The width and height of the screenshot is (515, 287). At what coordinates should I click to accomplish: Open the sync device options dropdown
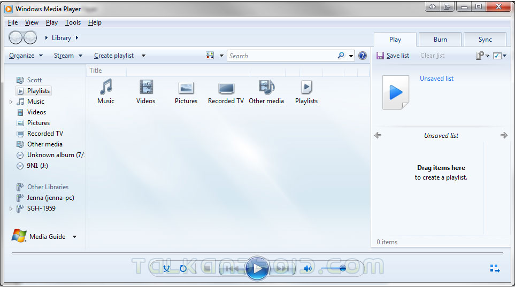(482, 56)
